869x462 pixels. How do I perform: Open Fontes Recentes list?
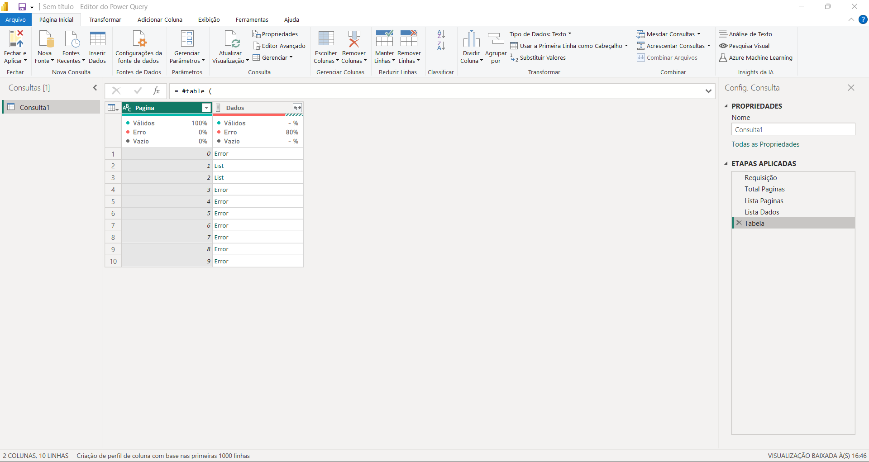click(72, 39)
